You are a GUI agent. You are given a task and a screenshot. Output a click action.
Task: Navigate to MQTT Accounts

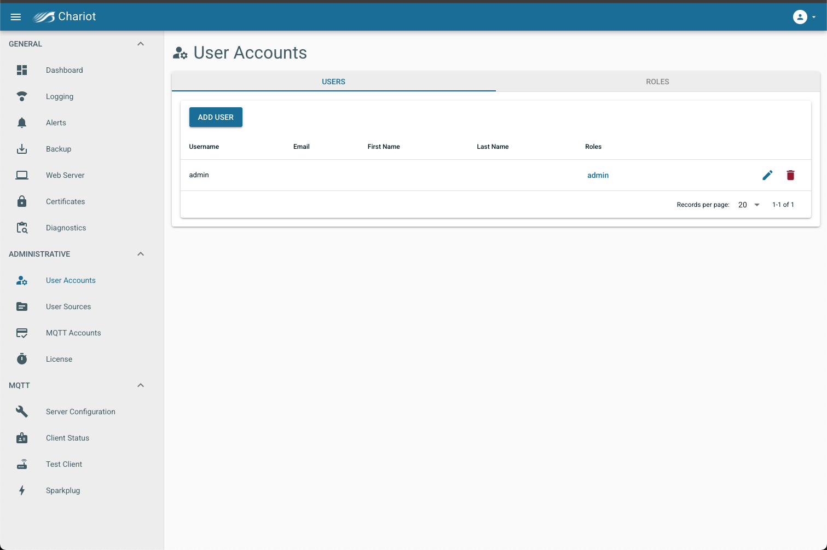73,333
